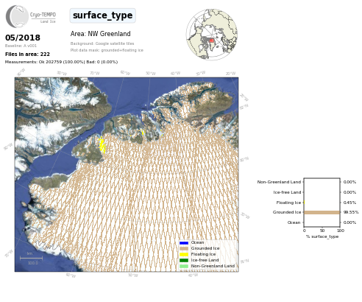The width and height of the screenshot is (362, 302).
Task: Click the Arctic globe inset map
Action: 212,35
